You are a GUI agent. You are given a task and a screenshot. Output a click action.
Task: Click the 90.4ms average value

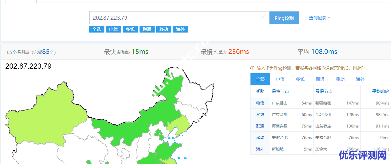coord(382,103)
